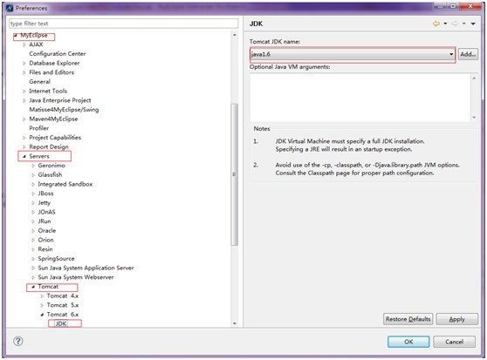Collapse the Servers tree node
Viewport: 487px width, 360px height.
click(24, 156)
